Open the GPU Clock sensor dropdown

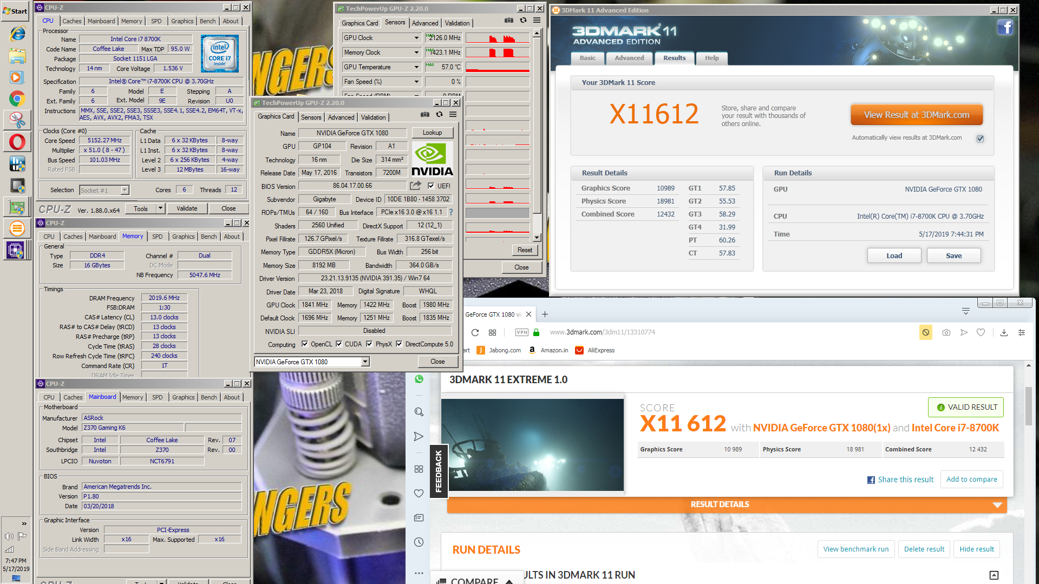click(x=416, y=38)
